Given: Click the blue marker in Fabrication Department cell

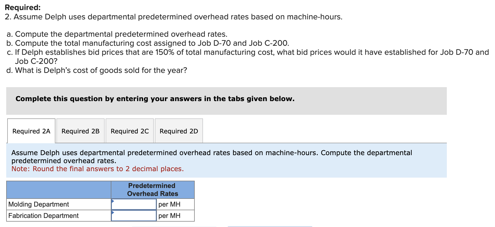Looking at the screenshot, I should click(113, 213).
